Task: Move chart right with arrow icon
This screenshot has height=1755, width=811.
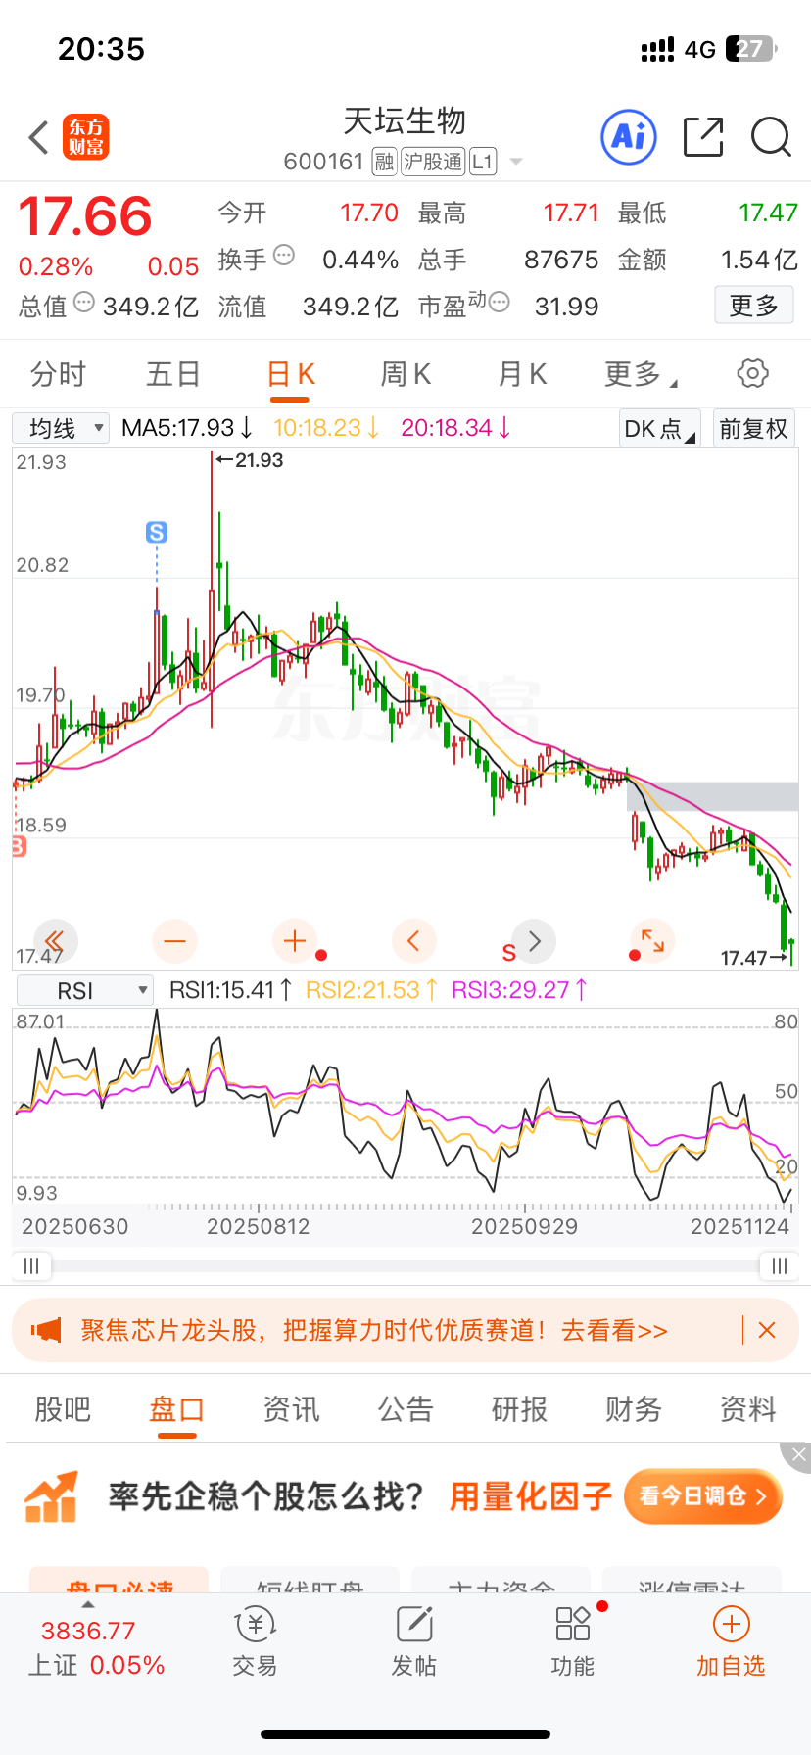Action: [x=534, y=942]
